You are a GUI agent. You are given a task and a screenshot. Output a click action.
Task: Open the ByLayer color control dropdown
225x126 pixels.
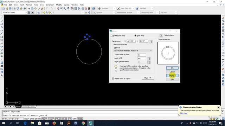tap(105, 13)
